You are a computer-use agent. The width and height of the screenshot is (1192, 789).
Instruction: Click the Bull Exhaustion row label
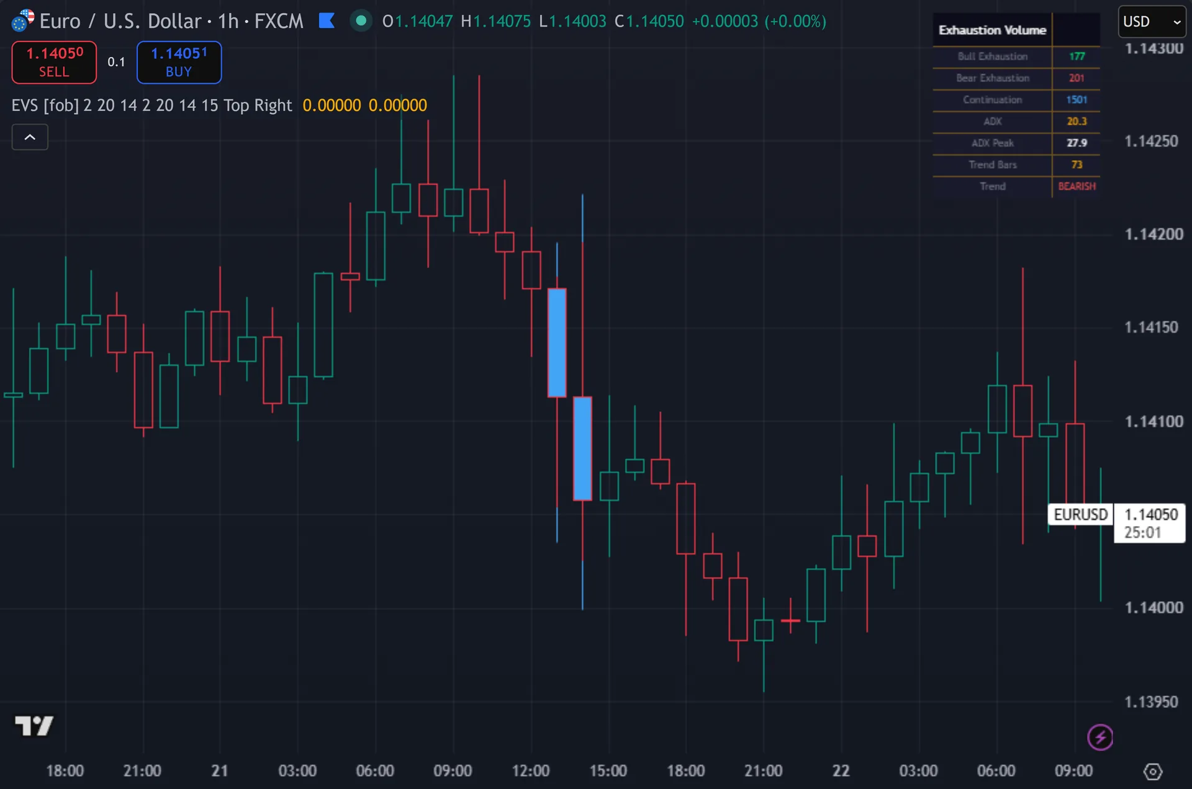(x=992, y=56)
